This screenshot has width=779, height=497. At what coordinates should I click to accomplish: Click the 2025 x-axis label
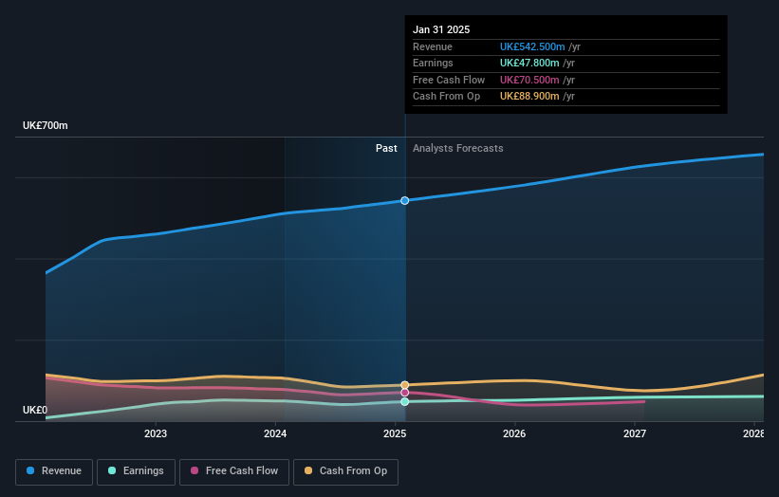[395, 433]
